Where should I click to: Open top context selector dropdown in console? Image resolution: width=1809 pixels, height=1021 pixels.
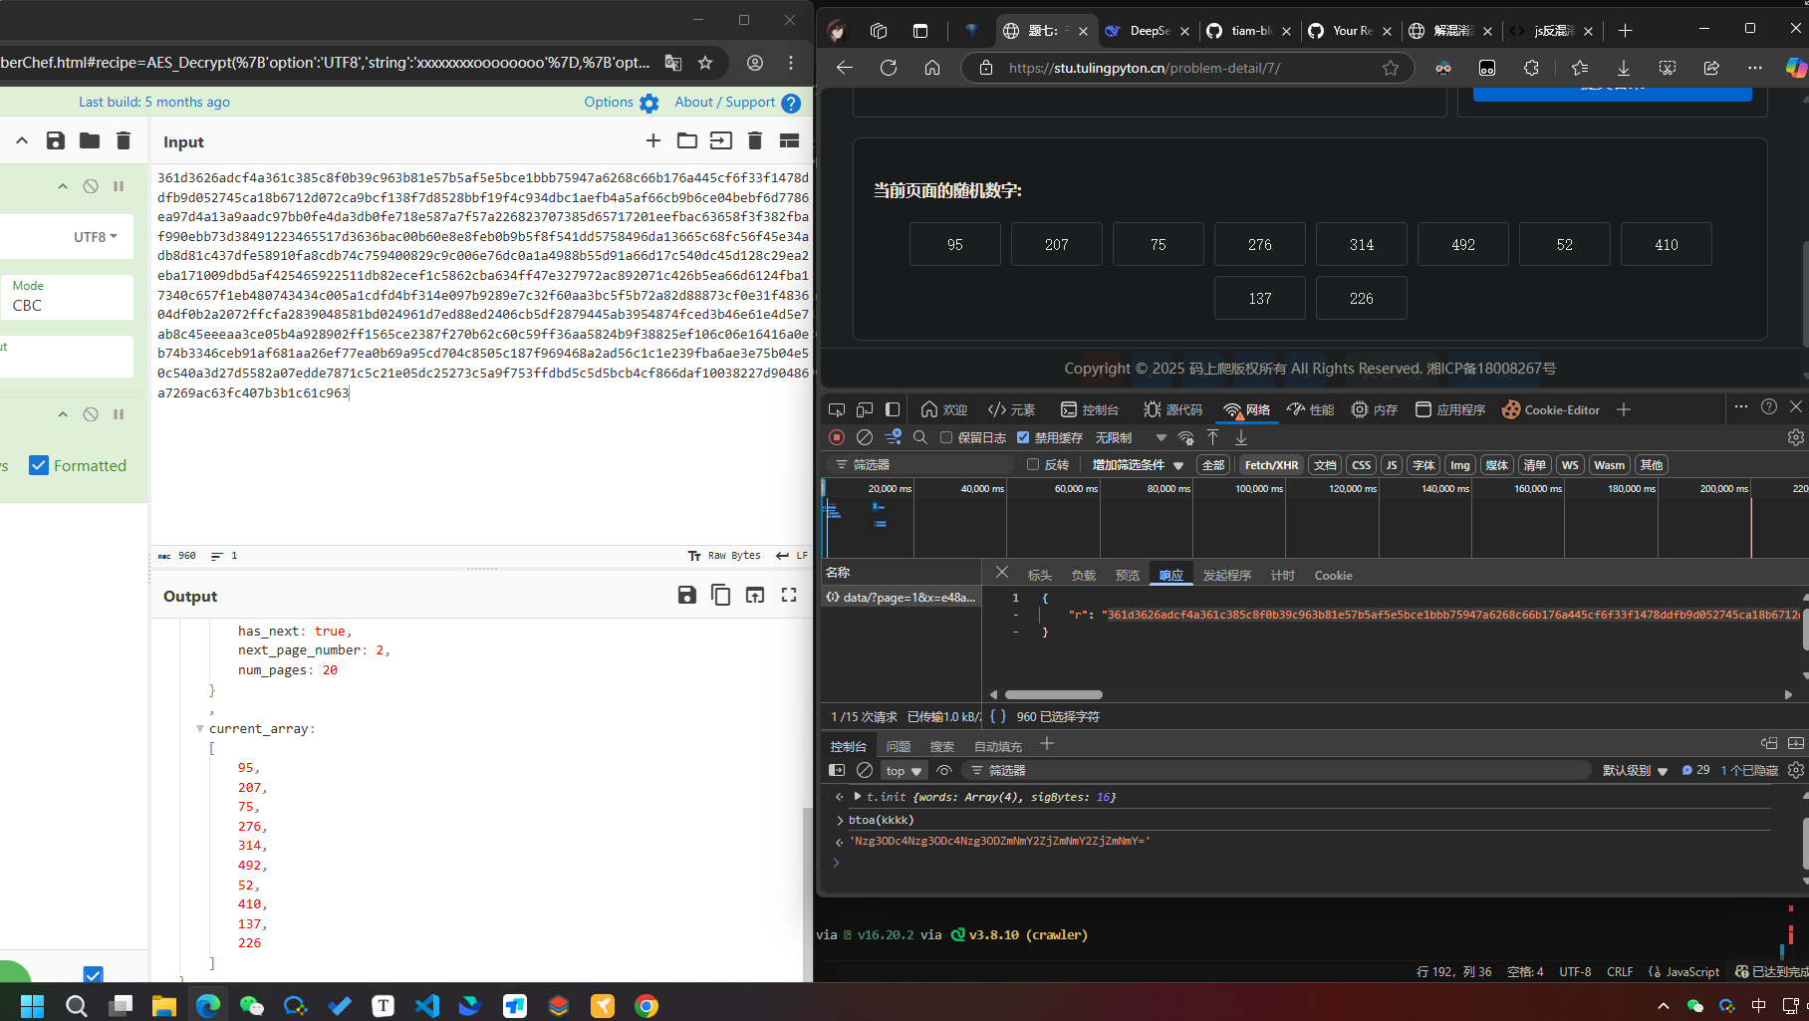tap(904, 770)
